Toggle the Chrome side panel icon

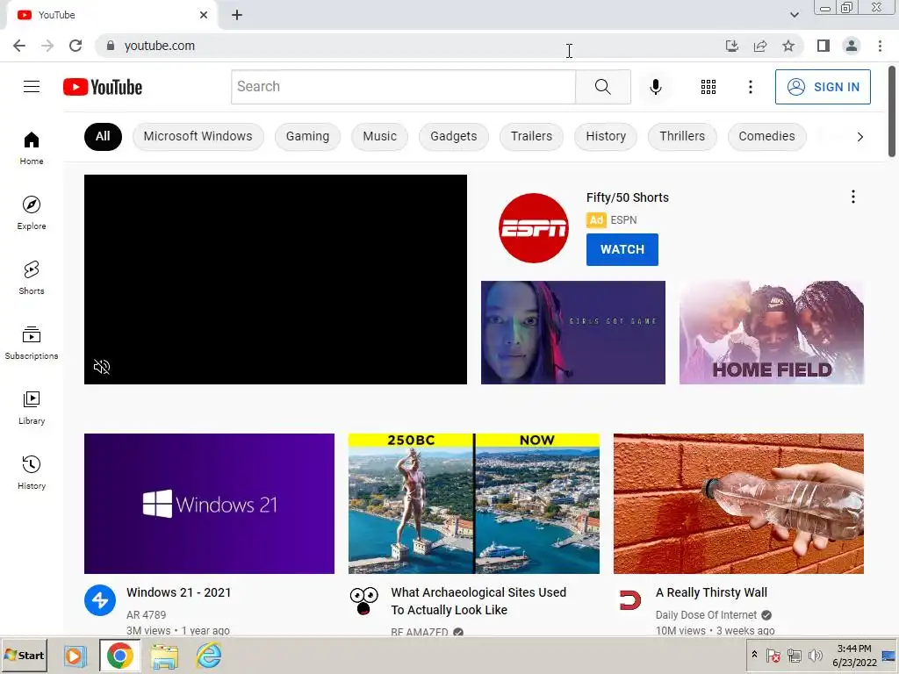(x=823, y=46)
